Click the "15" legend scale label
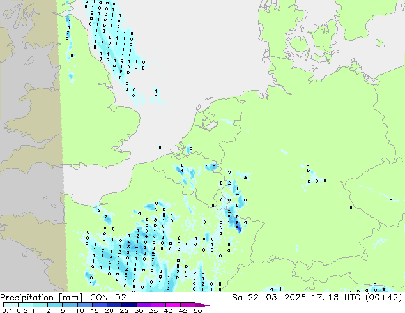Screen dimensions: 405x313 [95, 310]
